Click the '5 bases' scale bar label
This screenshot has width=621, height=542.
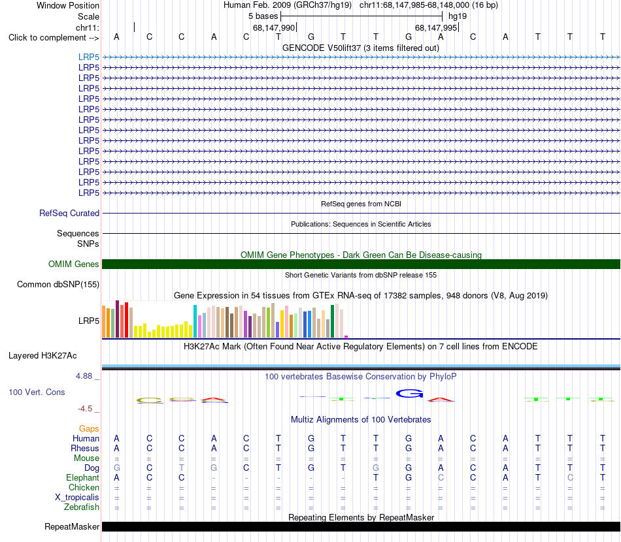coord(263,16)
